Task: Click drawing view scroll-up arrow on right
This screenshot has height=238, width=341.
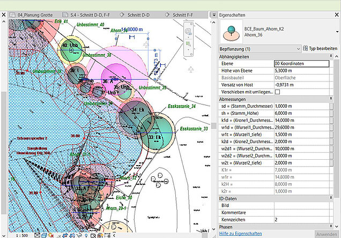Action: tap(214, 22)
